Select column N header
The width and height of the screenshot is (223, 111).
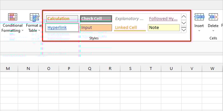click(x=28, y=69)
